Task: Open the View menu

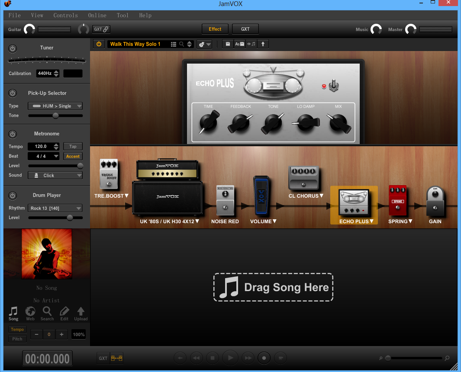Action: coord(37,15)
